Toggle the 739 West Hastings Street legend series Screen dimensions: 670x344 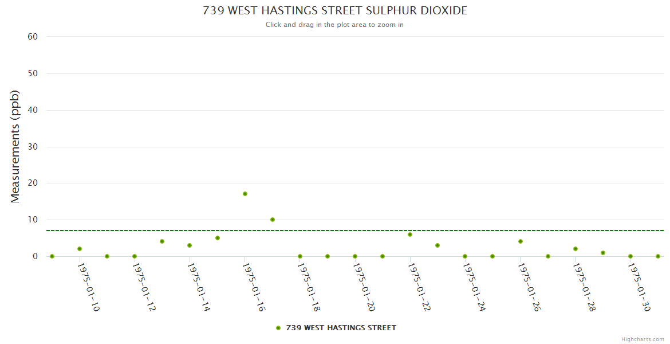[x=341, y=328]
